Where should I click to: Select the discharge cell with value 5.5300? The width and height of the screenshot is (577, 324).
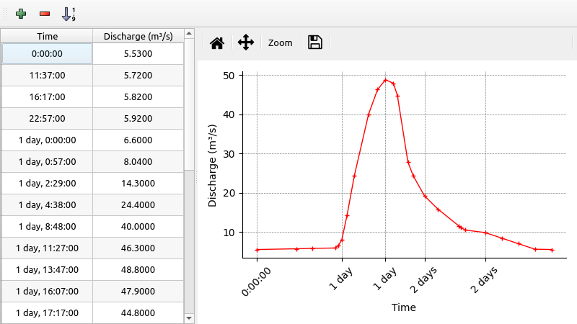[138, 54]
